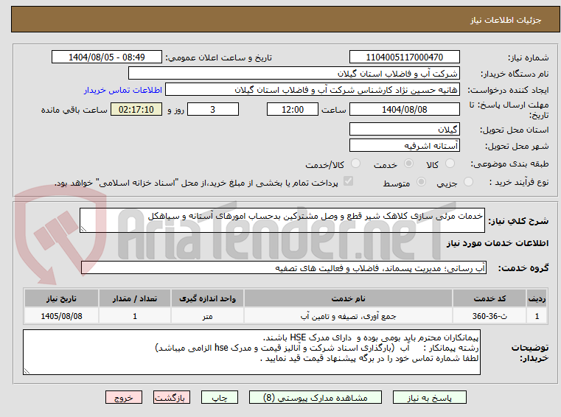
Task: Click the ردیف column header
Action: [x=537, y=298]
